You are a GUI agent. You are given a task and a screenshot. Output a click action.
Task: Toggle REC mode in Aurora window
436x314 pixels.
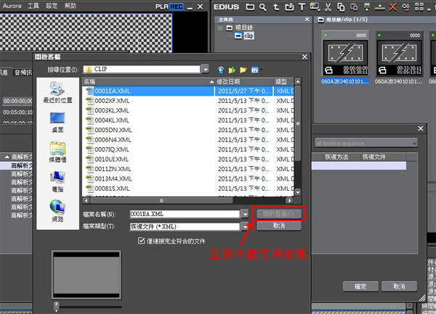coord(177,7)
